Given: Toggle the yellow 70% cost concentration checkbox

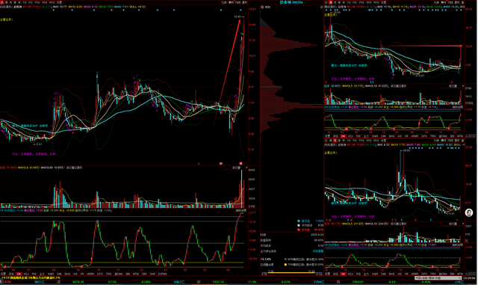Looking at the screenshot, I should tap(285, 265).
